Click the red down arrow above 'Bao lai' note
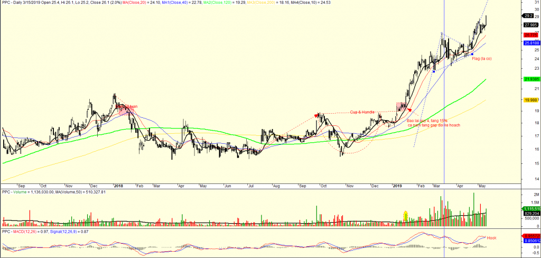The height and width of the screenshot is (258, 541). pos(410,109)
